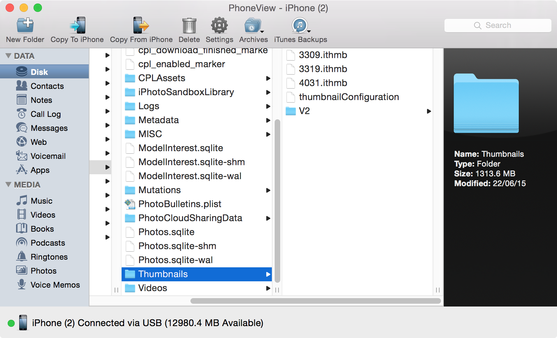Open Notes in the sidebar
The width and height of the screenshot is (557, 338).
tap(44, 100)
